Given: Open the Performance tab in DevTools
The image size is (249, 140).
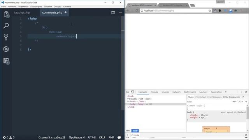Looking at the screenshot, I should coord(190,92).
